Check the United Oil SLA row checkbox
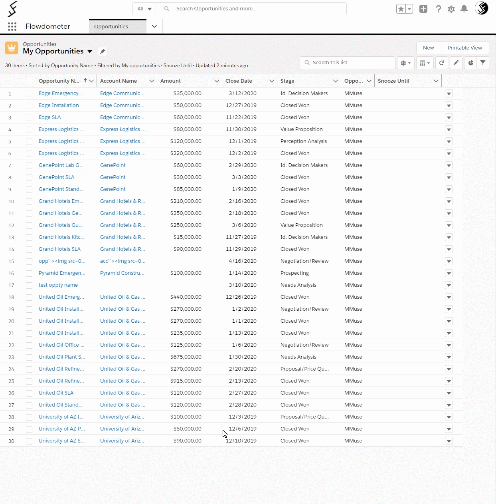496x504 pixels. [x=29, y=393]
